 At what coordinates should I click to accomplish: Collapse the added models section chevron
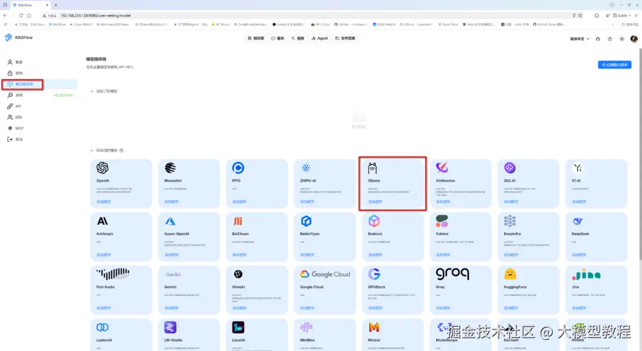pos(92,91)
